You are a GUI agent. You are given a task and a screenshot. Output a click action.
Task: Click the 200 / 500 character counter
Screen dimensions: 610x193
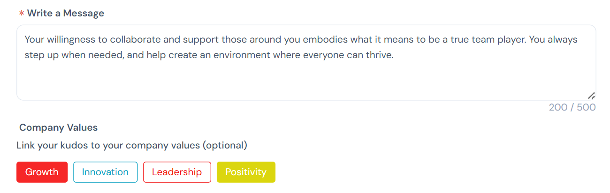[x=572, y=107]
